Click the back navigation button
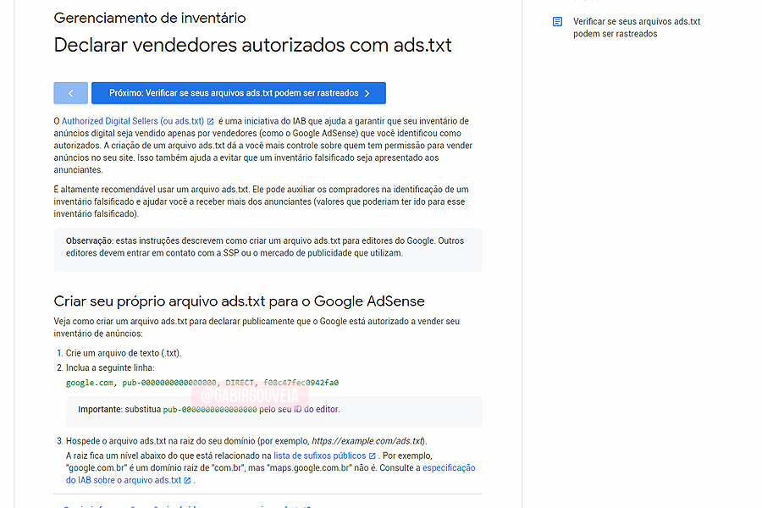The height and width of the screenshot is (508, 762). tap(70, 92)
